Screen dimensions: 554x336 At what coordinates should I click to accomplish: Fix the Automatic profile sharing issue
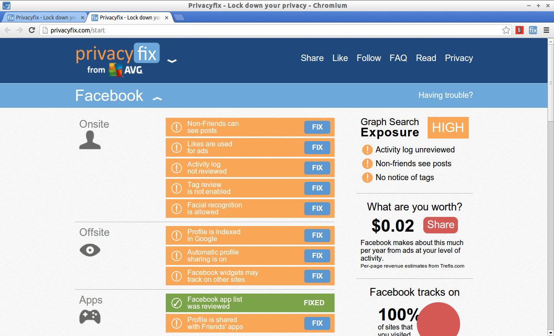[x=317, y=256]
